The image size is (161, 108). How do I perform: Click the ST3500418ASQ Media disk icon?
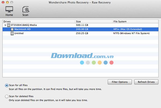point(9,25)
